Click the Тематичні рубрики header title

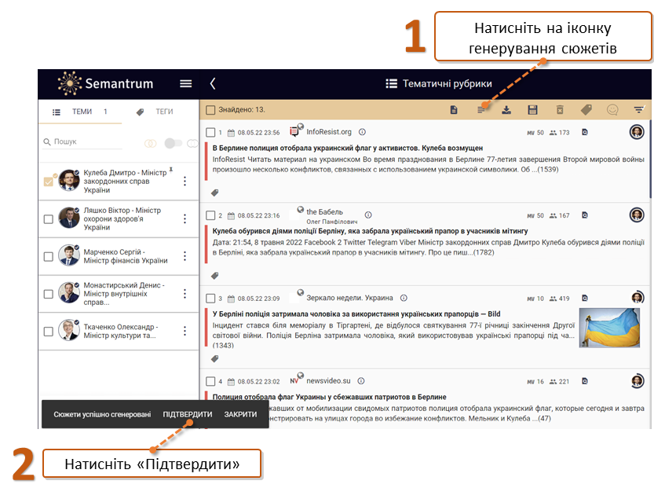(x=448, y=83)
